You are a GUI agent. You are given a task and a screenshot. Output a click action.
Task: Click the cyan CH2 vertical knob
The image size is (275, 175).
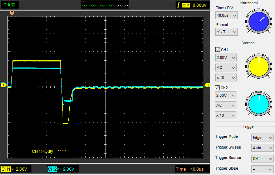coord(258,104)
